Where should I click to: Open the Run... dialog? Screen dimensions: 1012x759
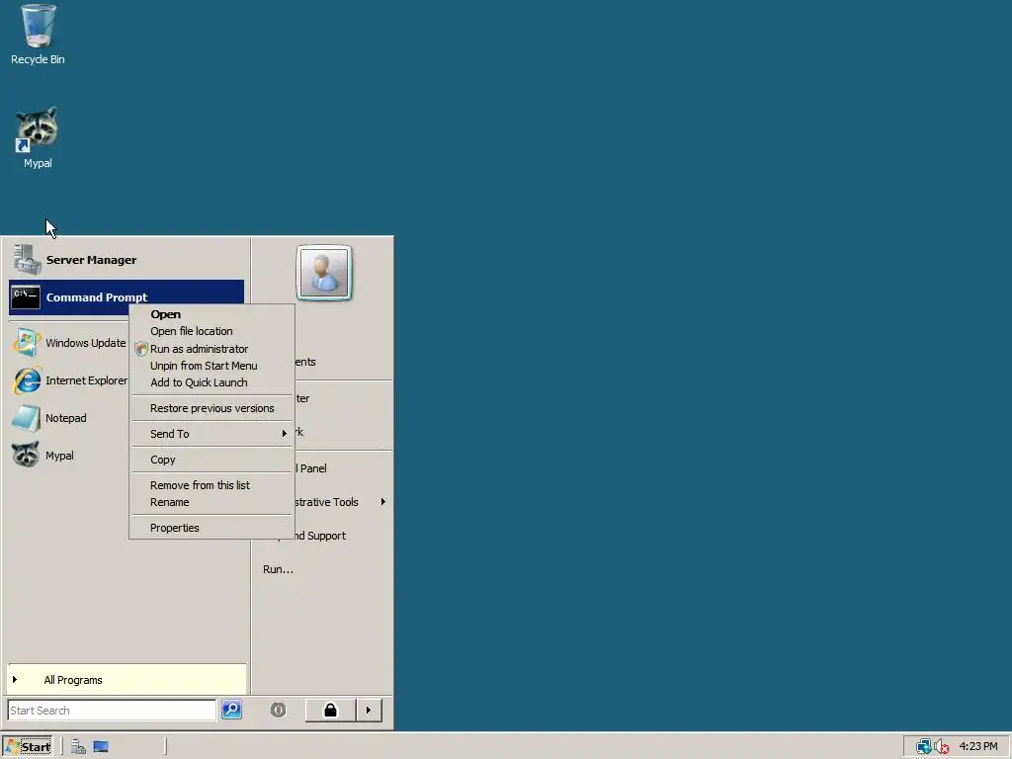coord(278,569)
